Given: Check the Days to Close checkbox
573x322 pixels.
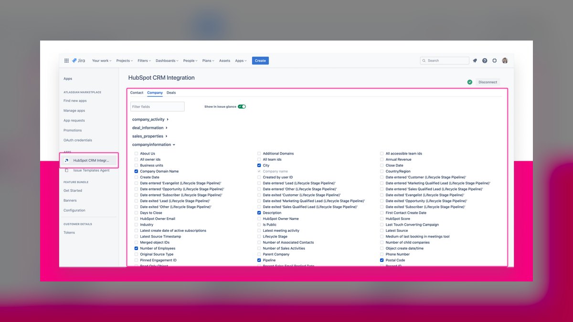Looking at the screenshot, I should (x=136, y=213).
